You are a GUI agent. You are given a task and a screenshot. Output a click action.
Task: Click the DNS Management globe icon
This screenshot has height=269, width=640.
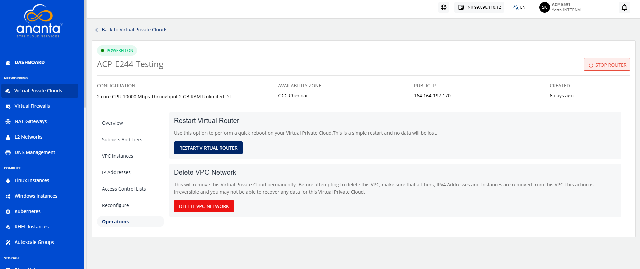[x=8, y=153]
